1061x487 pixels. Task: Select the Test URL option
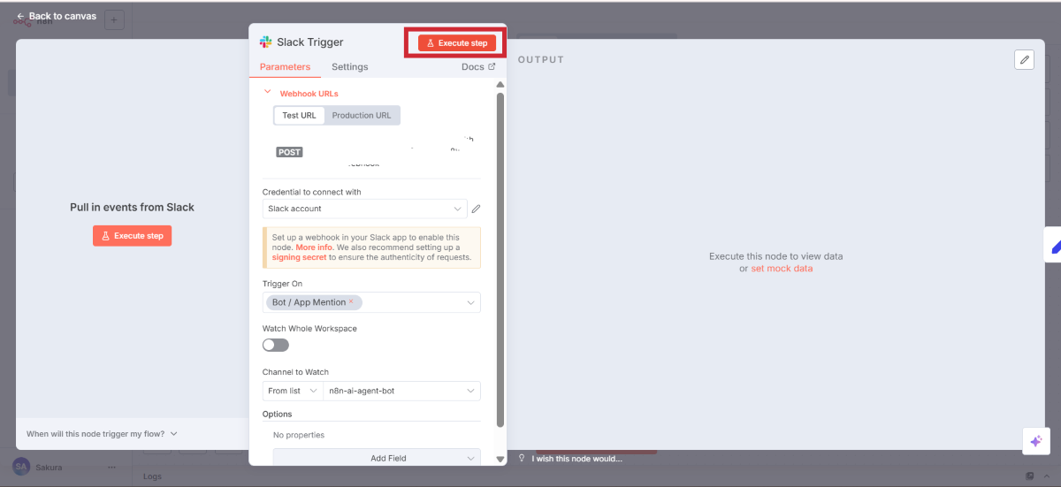(x=299, y=116)
